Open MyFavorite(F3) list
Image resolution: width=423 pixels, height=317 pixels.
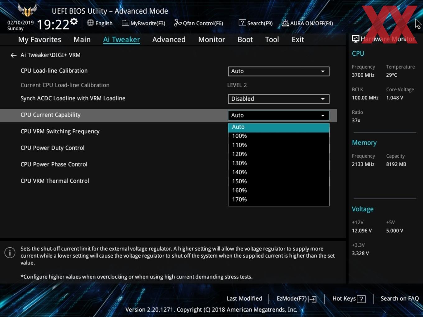pyautogui.click(x=143, y=23)
